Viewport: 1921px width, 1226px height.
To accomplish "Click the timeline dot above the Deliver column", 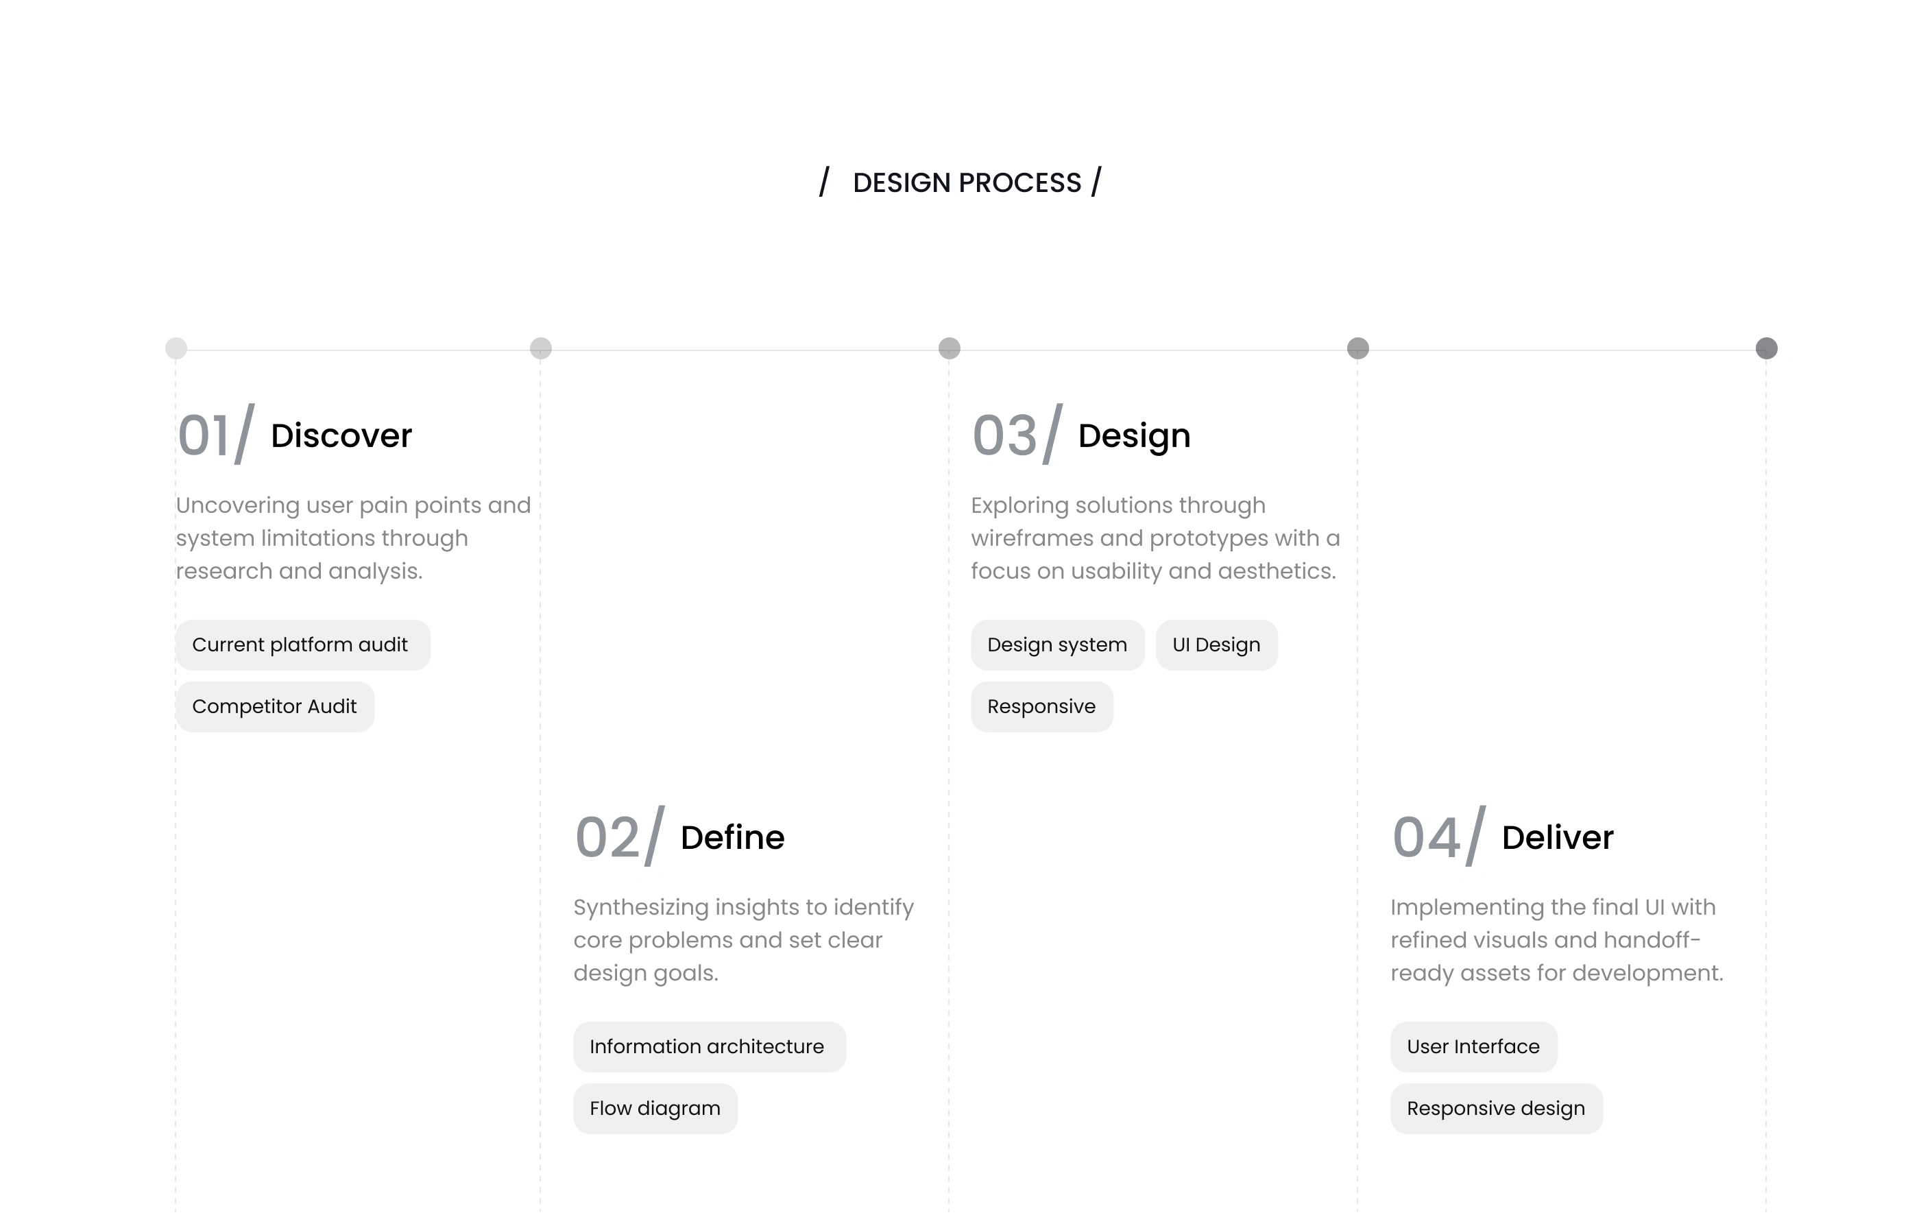I will (1357, 348).
